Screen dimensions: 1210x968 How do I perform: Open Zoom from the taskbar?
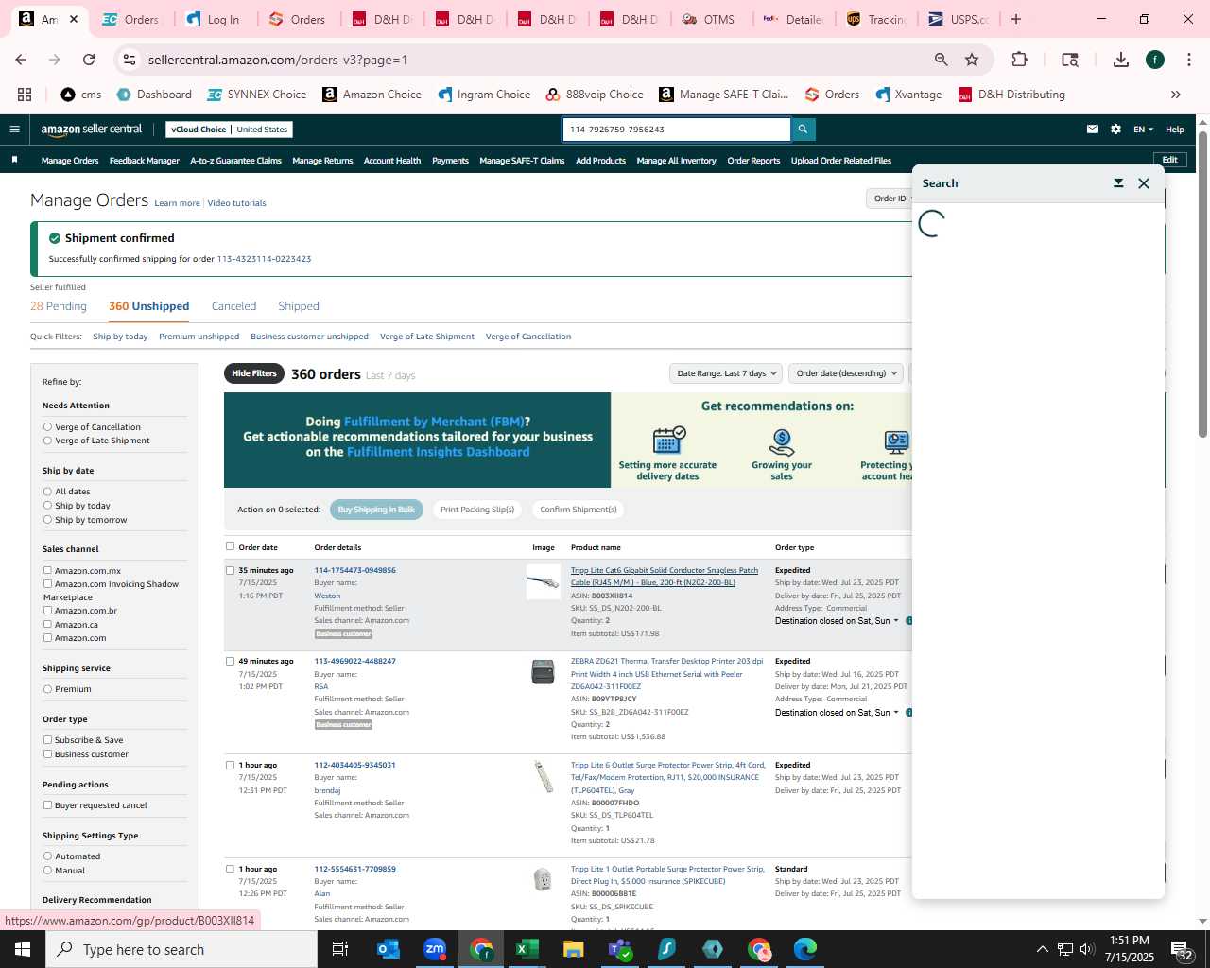pyautogui.click(x=435, y=949)
